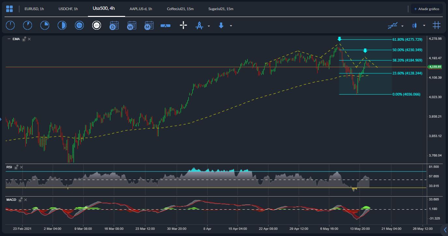Click the RSI 33.815 scale value
Screen dimensions: 448x236
pyautogui.click(x=434, y=186)
